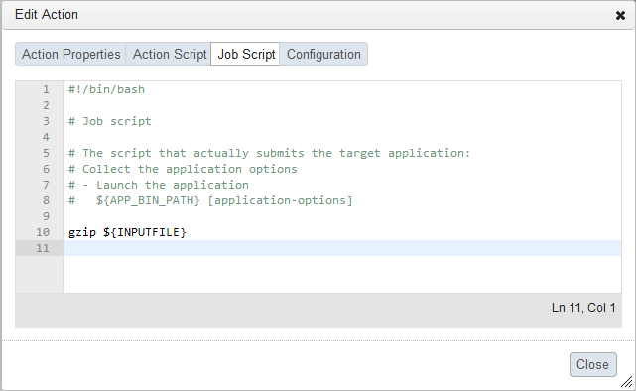Open the Configuration tab

[323, 54]
